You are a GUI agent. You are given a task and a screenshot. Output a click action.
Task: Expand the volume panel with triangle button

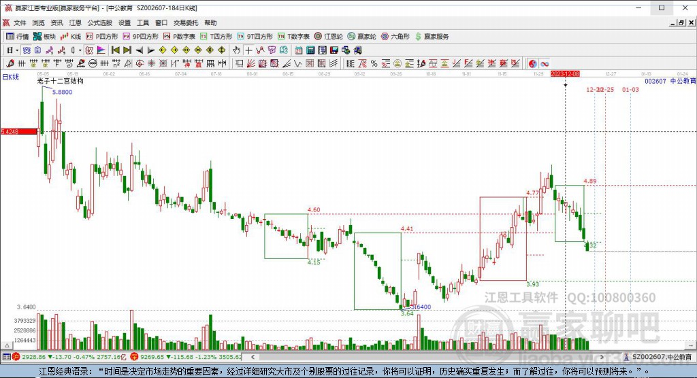7,345
